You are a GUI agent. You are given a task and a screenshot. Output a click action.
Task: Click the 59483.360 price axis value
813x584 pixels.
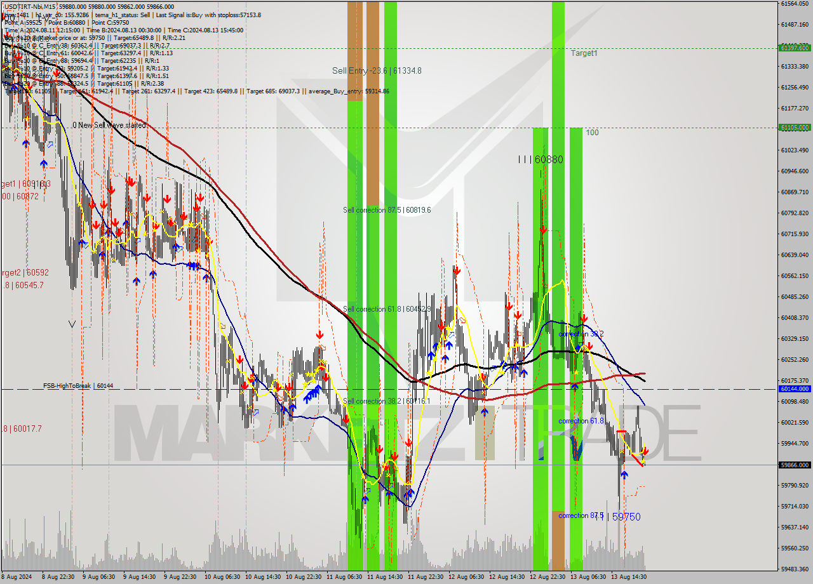point(795,569)
